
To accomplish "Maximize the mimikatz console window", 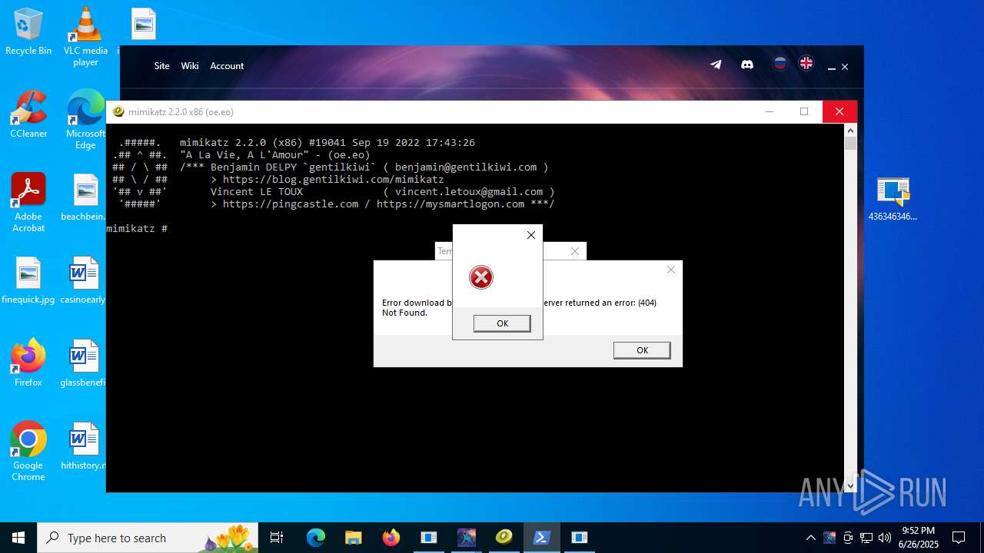I will coord(804,111).
